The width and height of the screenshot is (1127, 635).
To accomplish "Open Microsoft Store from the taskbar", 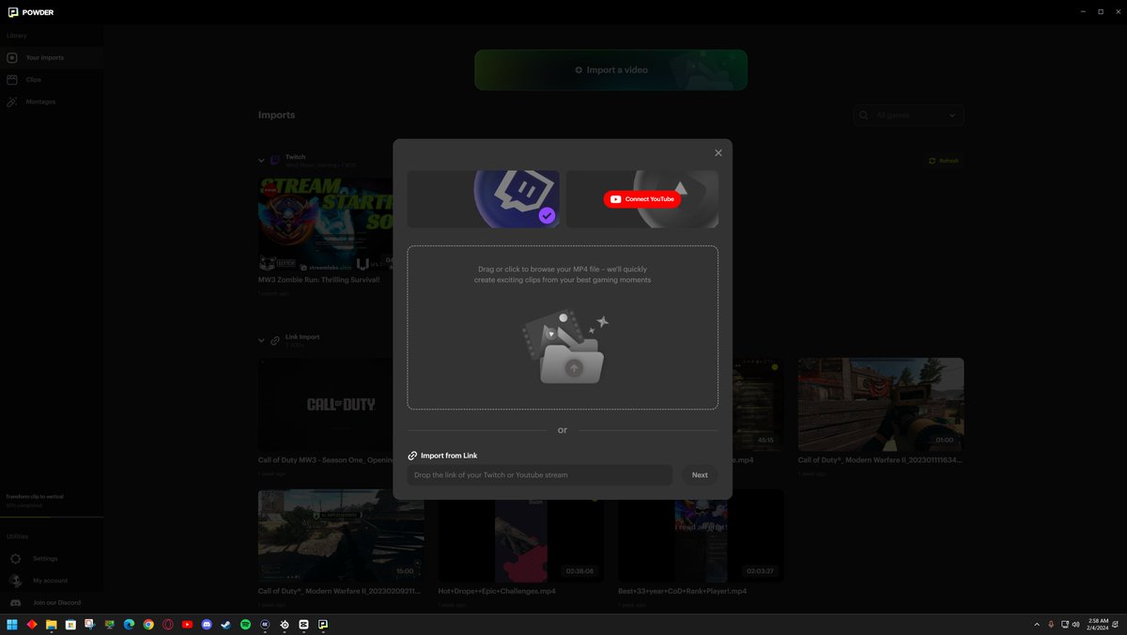I will pos(70,624).
